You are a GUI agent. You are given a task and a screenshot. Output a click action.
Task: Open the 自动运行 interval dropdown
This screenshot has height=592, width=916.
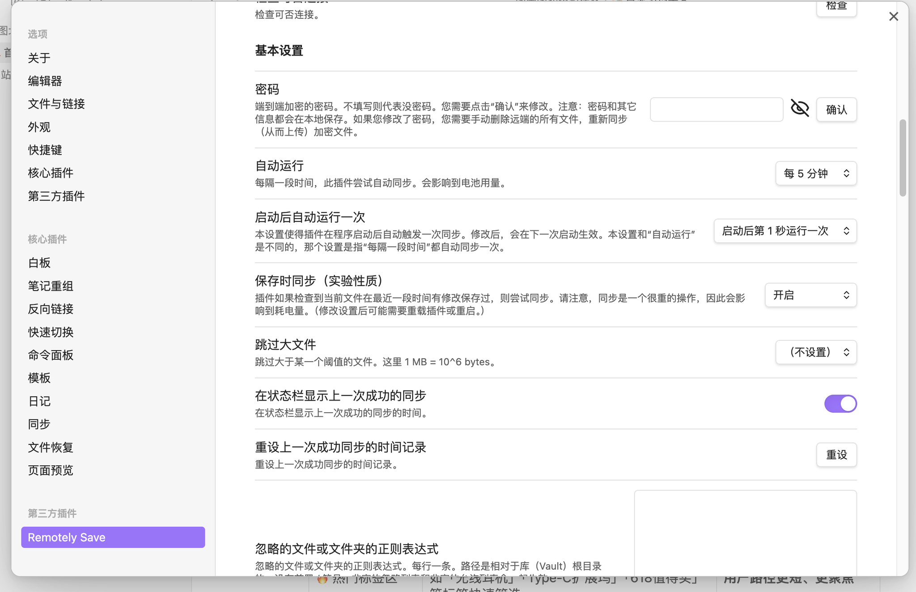coord(816,173)
